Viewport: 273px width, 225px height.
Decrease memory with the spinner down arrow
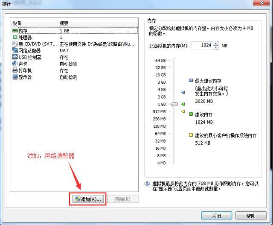215,47
